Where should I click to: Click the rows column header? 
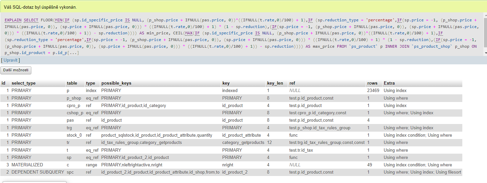372,83
